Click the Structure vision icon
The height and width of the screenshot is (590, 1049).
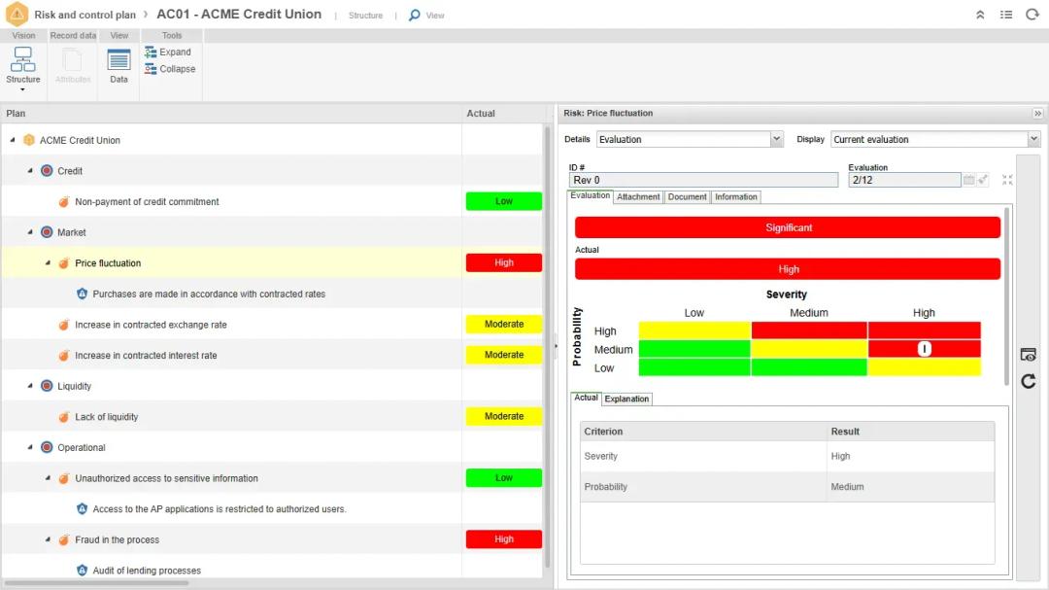(23, 64)
